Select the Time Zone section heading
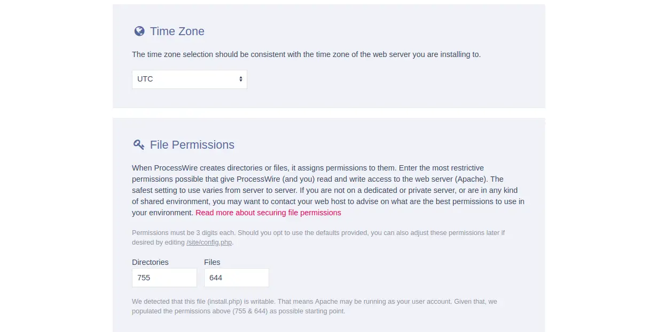This screenshot has width=658, height=332. 177,31
